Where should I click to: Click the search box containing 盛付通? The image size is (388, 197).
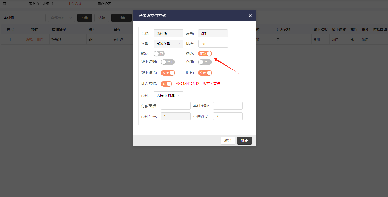[23, 18]
